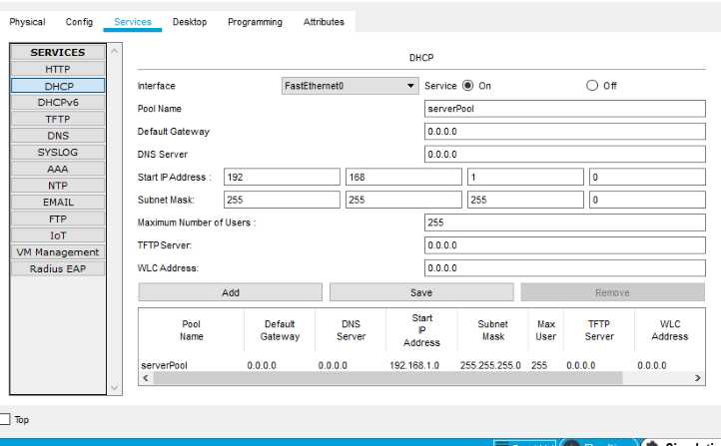Edit the Default Gateway field
Image resolution: width=721 pixels, height=446 pixels.
(564, 132)
